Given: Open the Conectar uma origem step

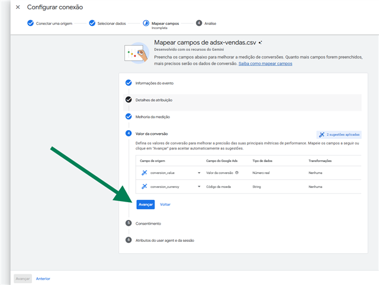Looking at the screenshot, I should pyautogui.click(x=50, y=24).
